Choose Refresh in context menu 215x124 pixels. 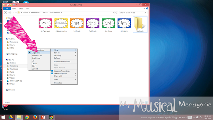coord(64,58)
